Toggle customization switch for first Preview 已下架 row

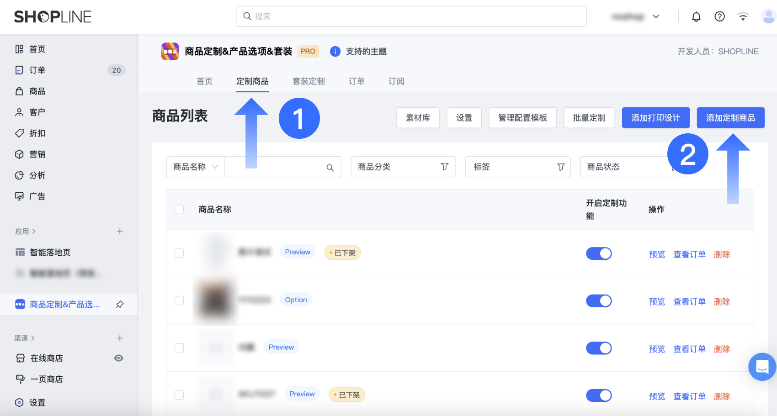[x=599, y=253]
